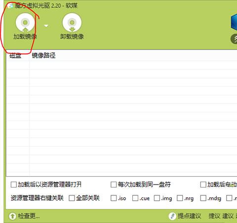Click the 磁盘 column header

(15, 56)
